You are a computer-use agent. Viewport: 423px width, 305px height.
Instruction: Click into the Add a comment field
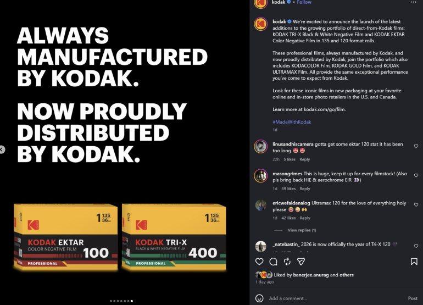point(330,298)
